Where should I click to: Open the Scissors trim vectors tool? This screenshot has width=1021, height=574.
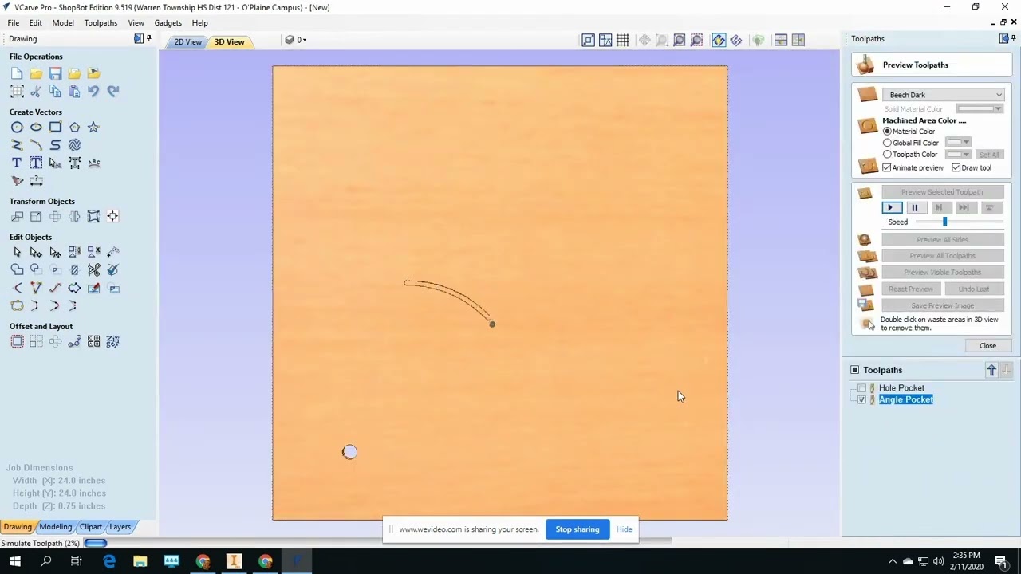(93, 270)
